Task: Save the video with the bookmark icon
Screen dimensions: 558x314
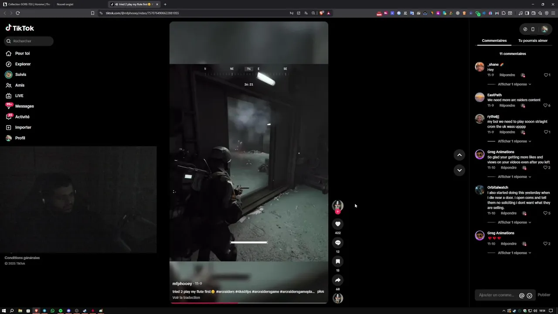Action: pyautogui.click(x=338, y=261)
